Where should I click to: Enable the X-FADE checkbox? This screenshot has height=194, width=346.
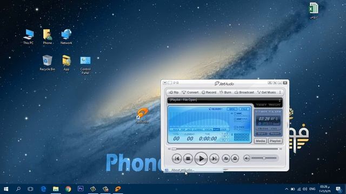click(x=235, y=127)
